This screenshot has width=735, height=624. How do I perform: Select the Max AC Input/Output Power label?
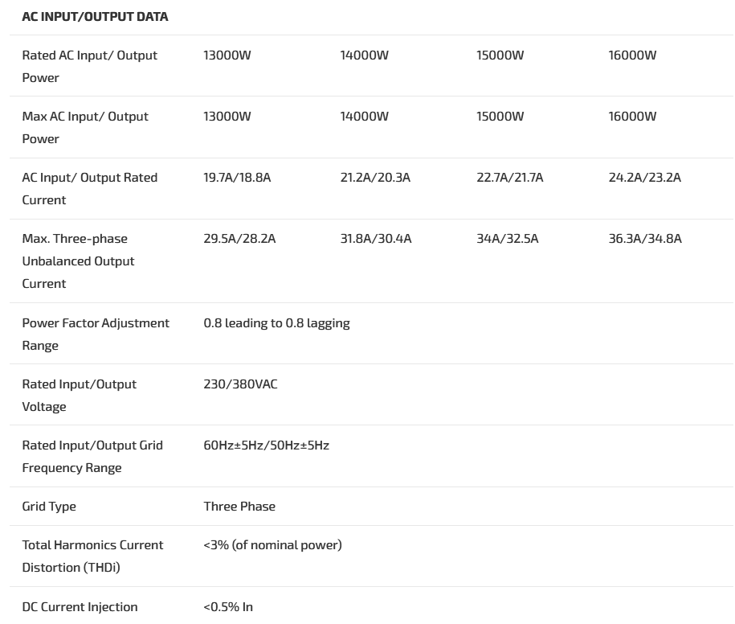pos(85,127)
